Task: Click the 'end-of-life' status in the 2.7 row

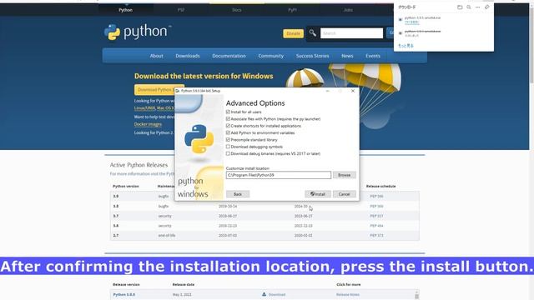Action: (x=167, y=235)
